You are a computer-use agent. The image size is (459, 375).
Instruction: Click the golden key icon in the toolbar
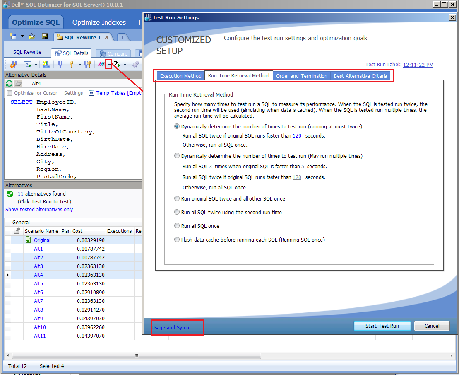pos(72,64)
